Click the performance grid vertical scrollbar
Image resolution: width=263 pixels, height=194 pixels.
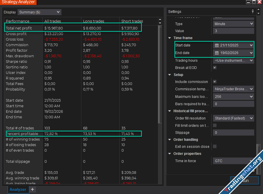click(x=160, y=73)
